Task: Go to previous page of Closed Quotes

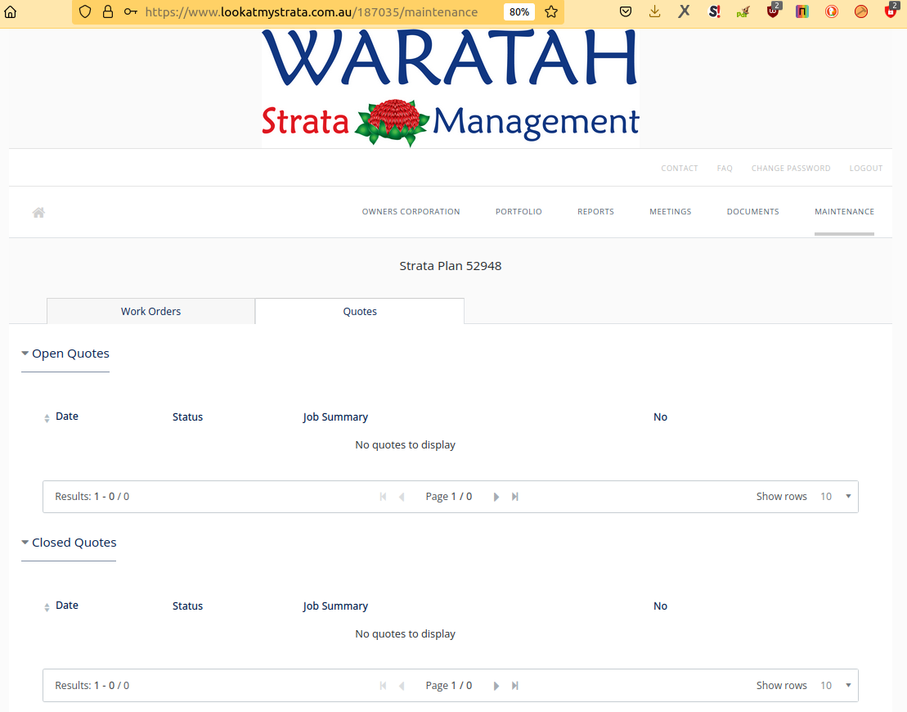Action: 402,686
